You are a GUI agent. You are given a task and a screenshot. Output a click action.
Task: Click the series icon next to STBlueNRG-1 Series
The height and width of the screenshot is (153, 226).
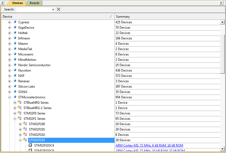point(20,108)
